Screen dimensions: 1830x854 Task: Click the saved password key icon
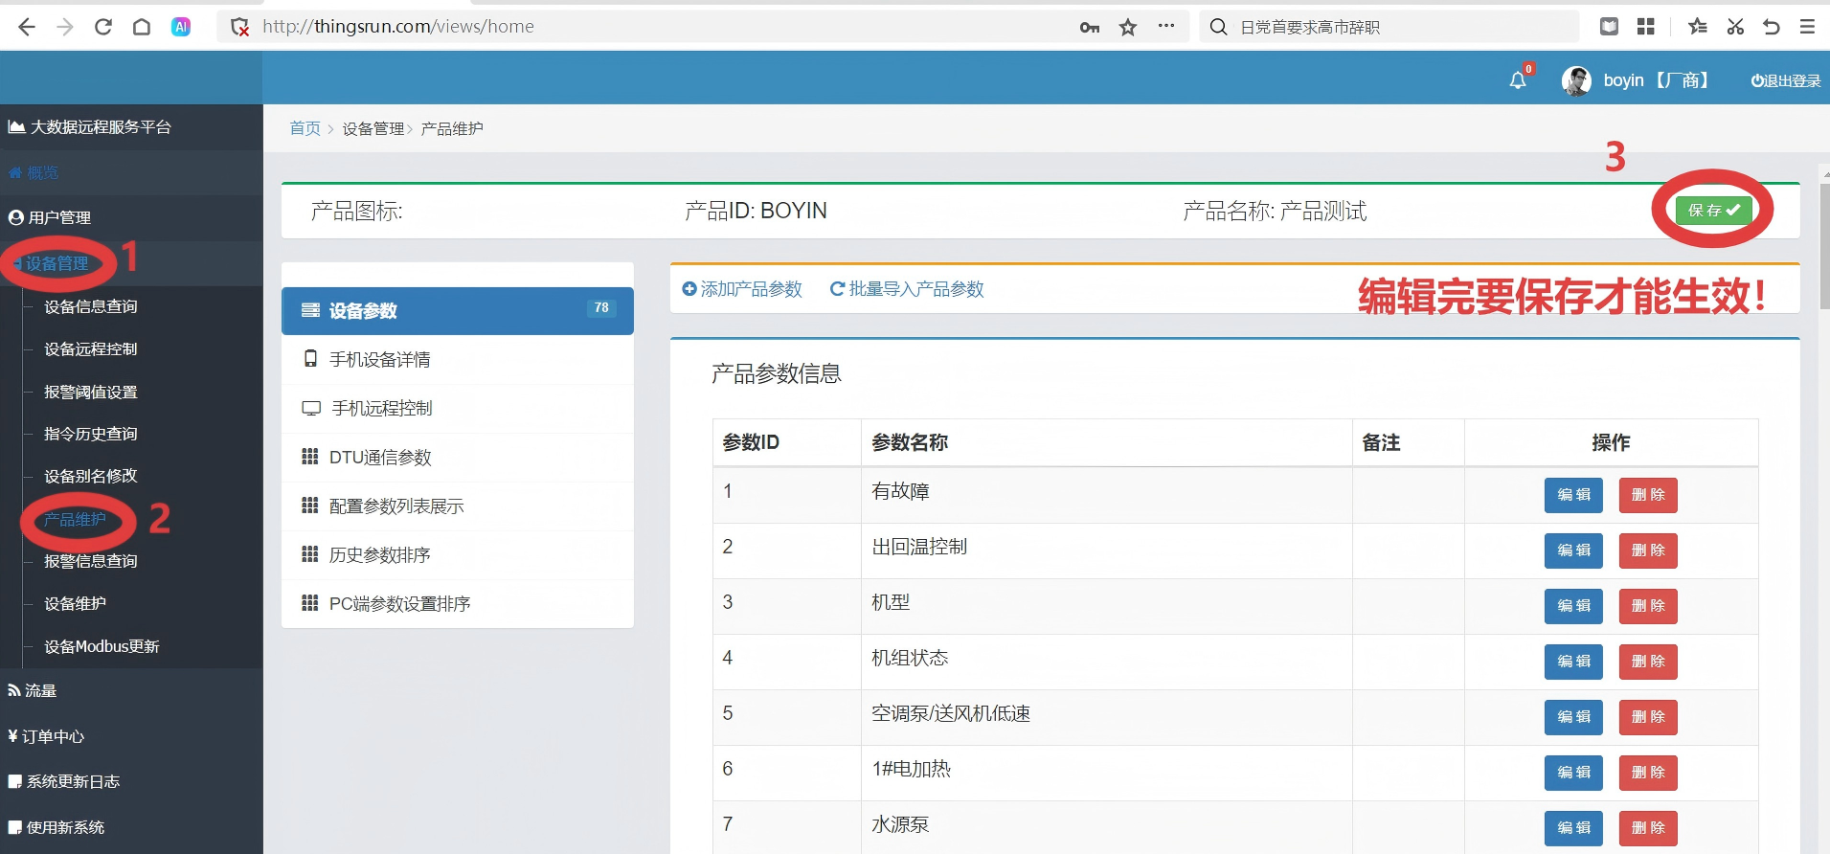click(x=1089, y=27)
